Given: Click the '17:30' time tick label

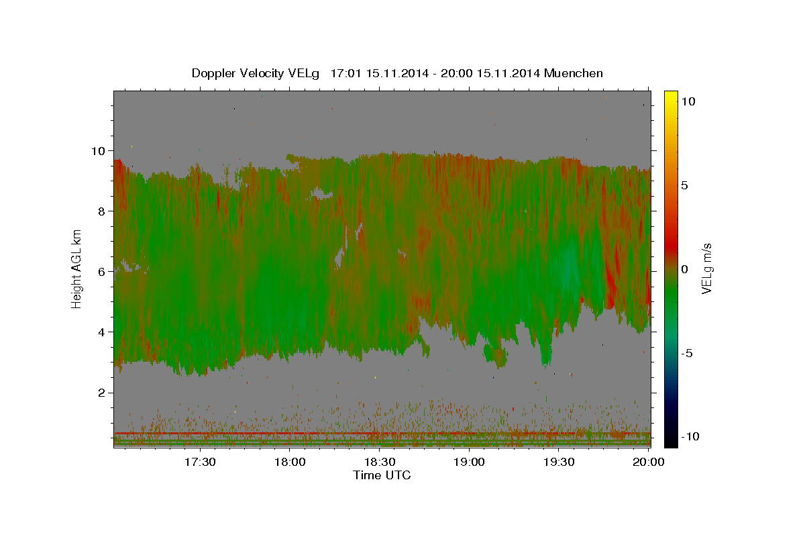Looking at the screenshot, I should (200, 462).
